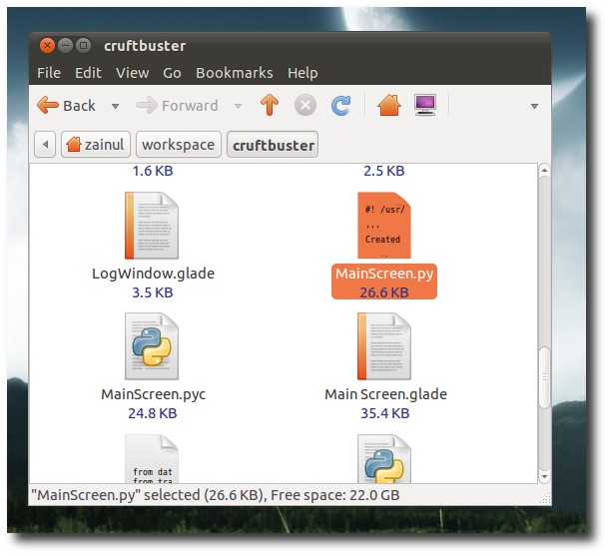Viewport: 609px width, 556px height.
Task: Click the 3.5 KB size label
Action: [152, 292]
